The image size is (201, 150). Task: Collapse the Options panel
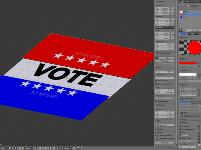coord(180,122)
